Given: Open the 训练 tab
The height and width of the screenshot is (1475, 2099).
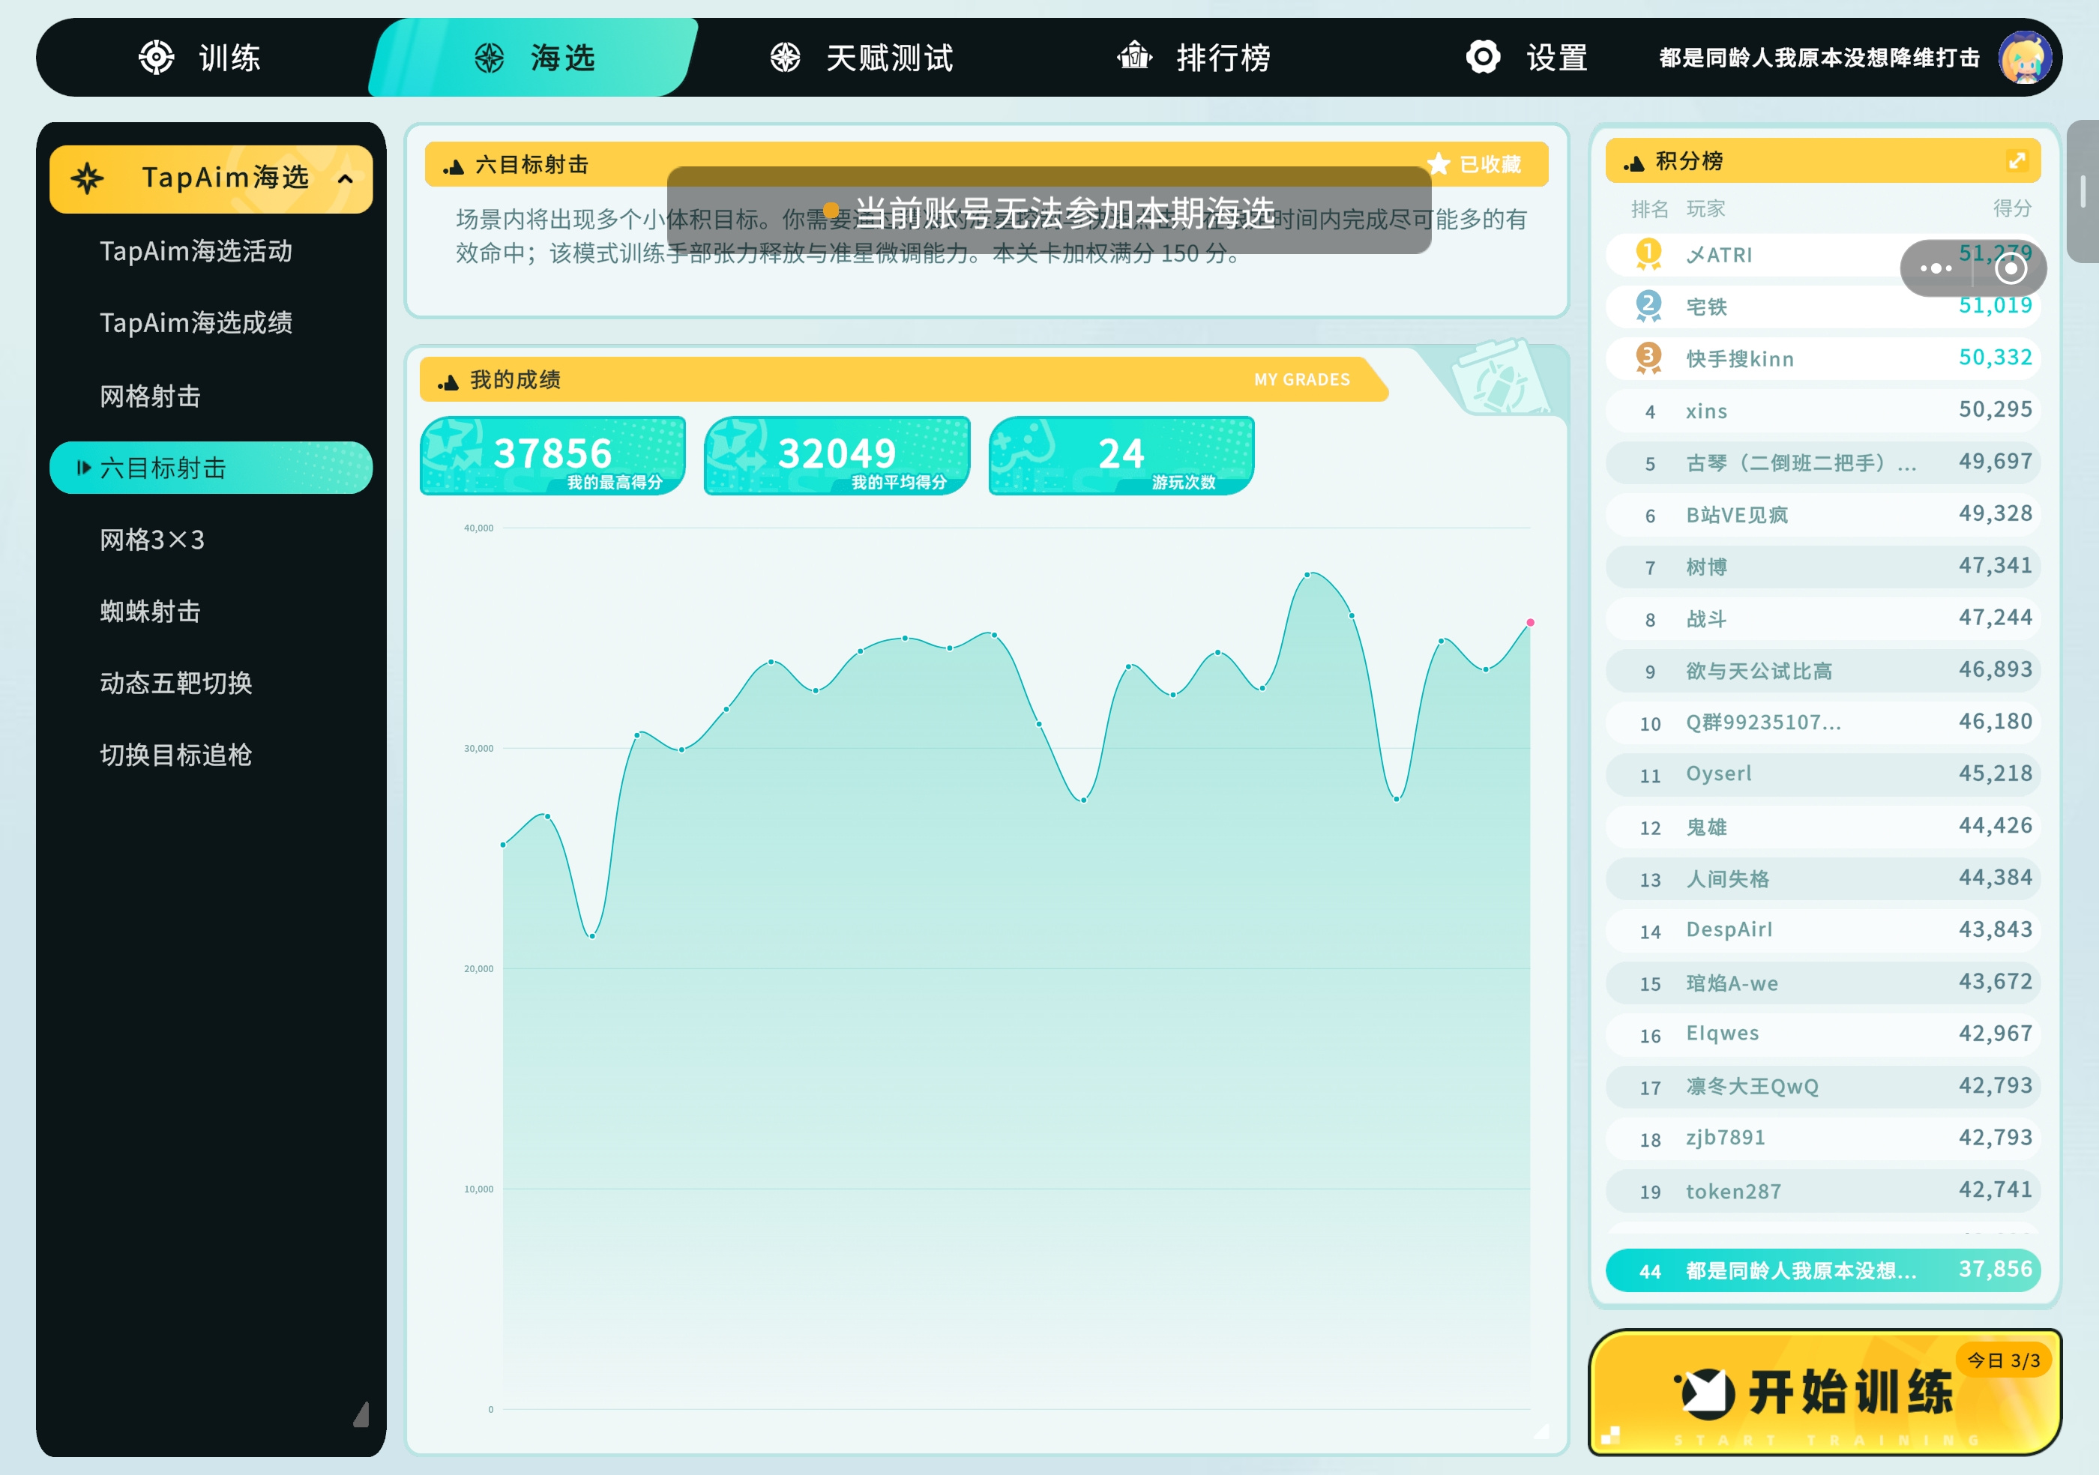Looking at the screenshot, I should 199,58.
